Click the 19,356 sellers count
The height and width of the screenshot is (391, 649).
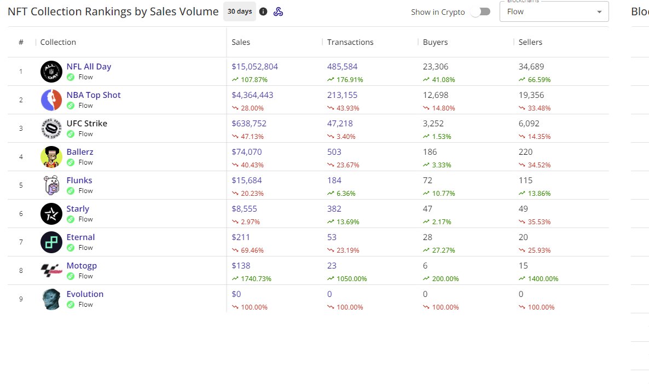click(531, 95)
